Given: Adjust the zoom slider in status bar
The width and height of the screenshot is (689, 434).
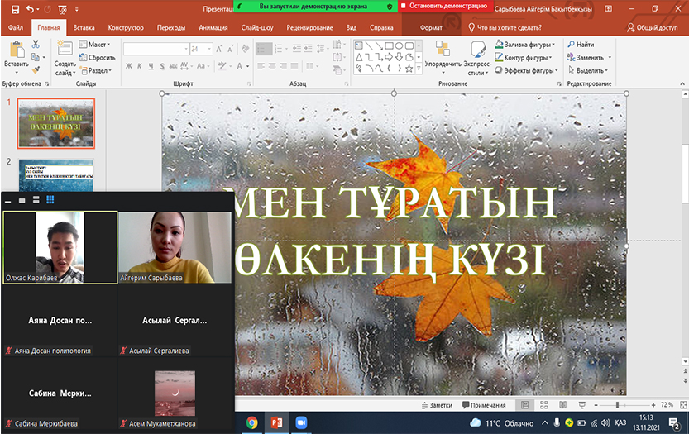Looking at the screenshot, I should click(x=617, y=405).
